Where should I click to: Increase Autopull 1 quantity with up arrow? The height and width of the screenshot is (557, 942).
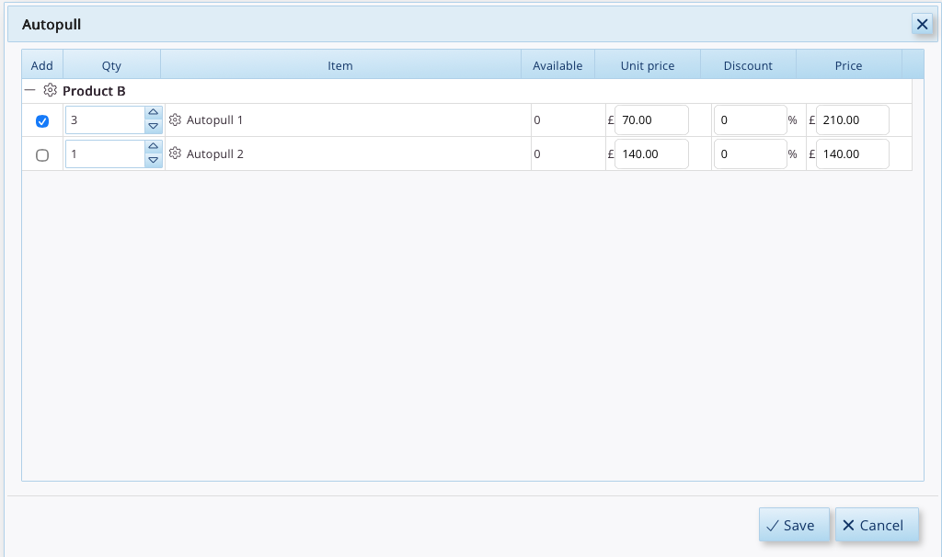tap(154, 113)
